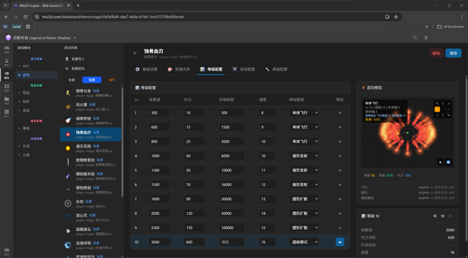Open the level 4 移动类型 dropdown
468x258 pixels.
click(x=304, y=156)
